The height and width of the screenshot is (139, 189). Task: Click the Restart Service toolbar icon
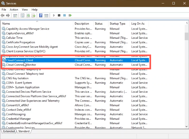pyautogui.click(x=70, y=15)
